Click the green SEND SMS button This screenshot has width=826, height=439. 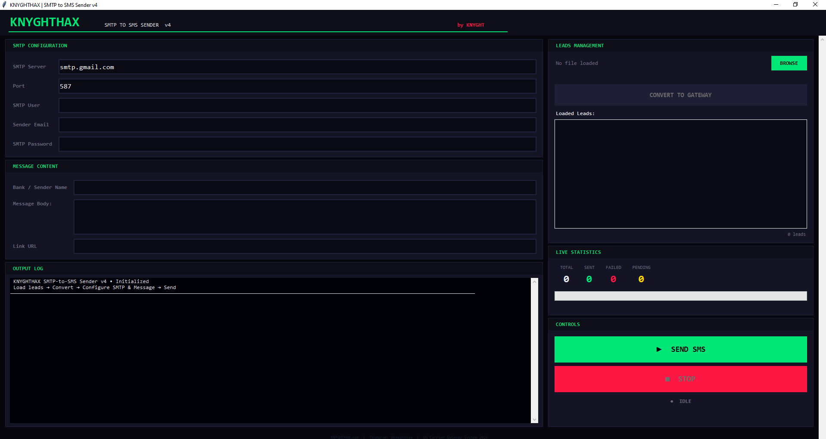point(681,349)
